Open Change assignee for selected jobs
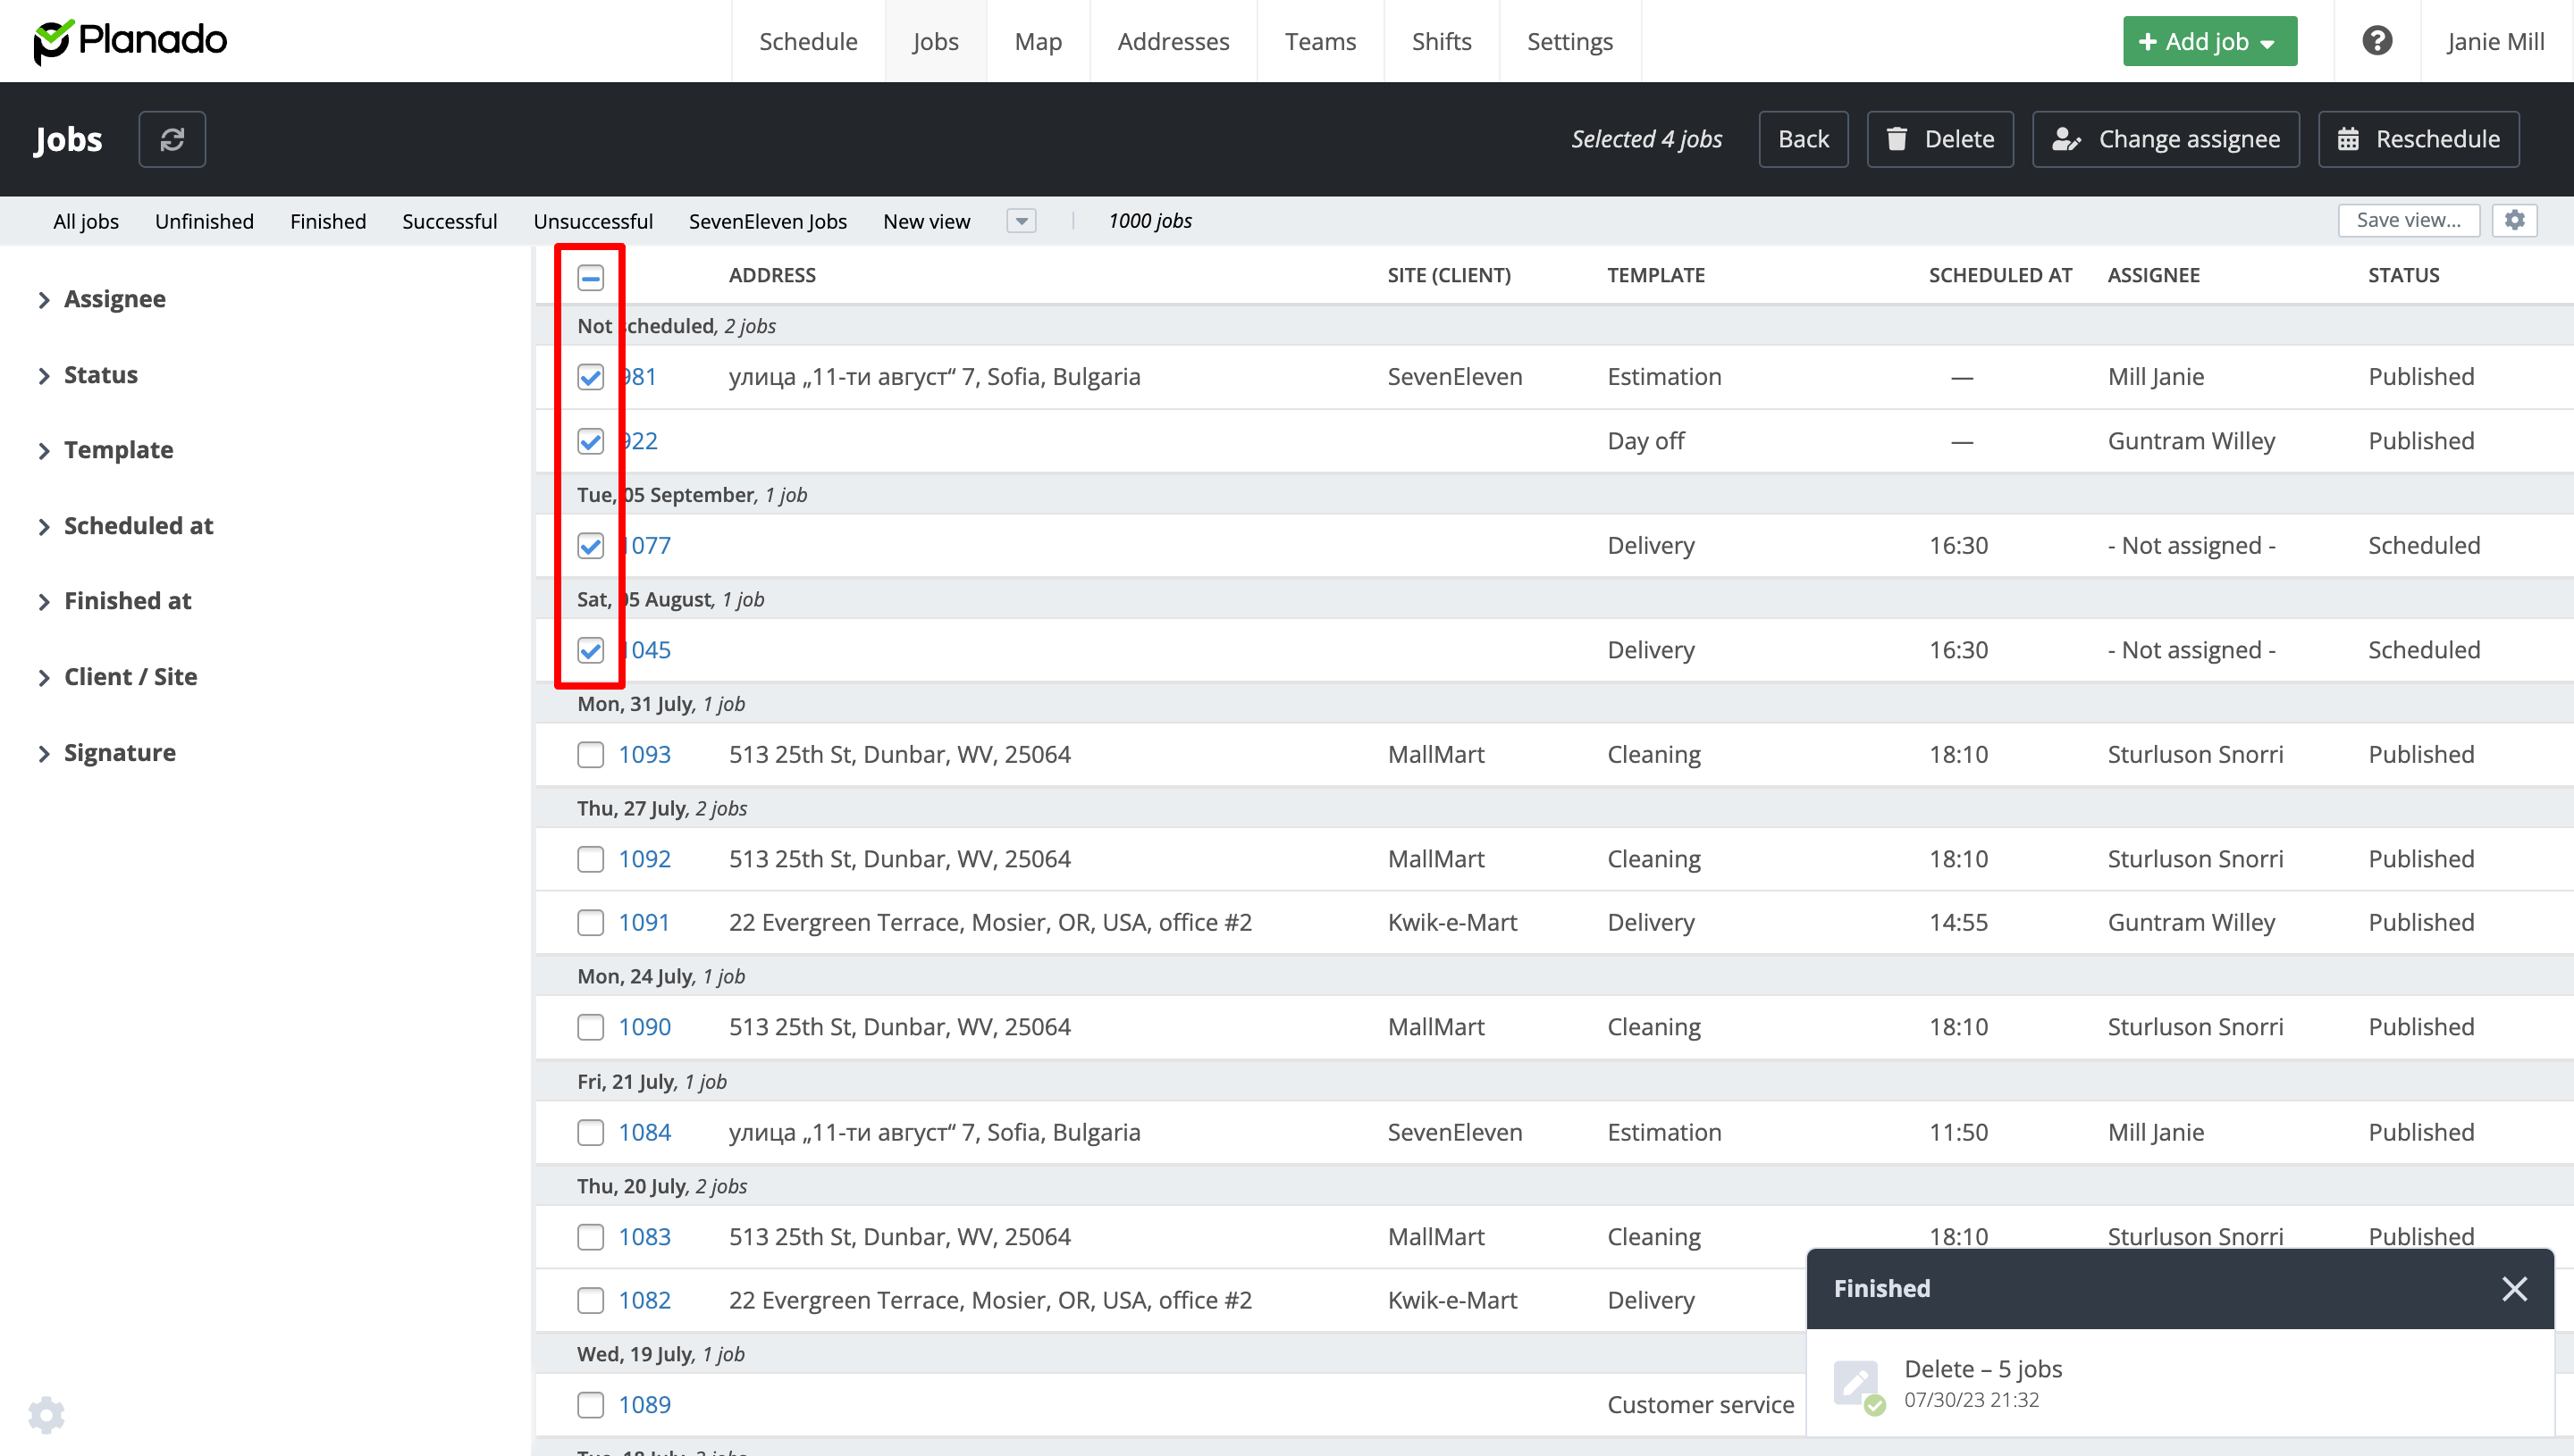The height and width of the screenshot is (1456, 2574). tap(2166, 139)
